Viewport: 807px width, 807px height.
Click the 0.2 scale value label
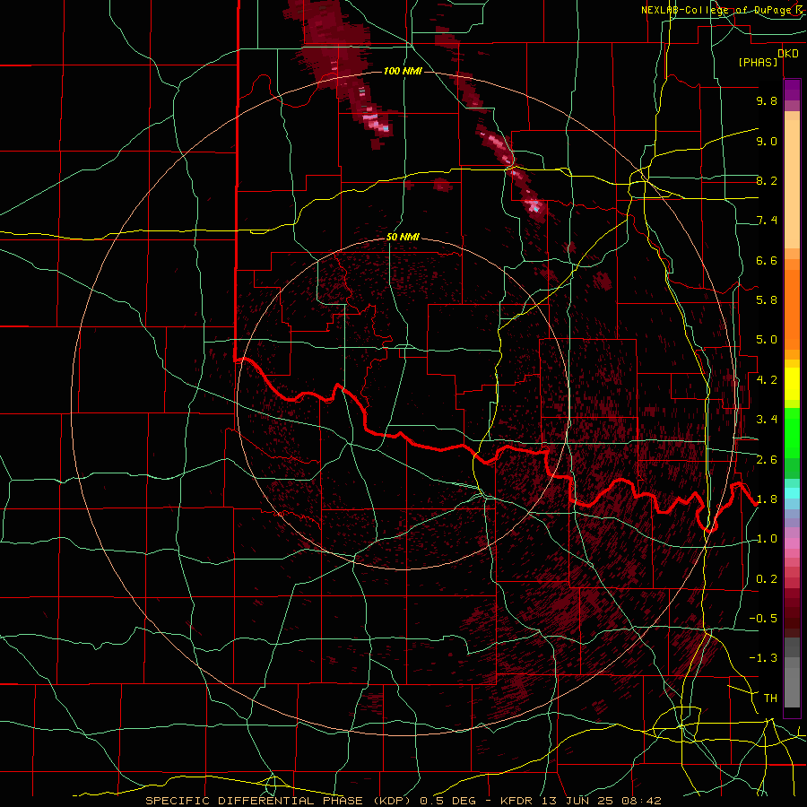pos(767,579)
